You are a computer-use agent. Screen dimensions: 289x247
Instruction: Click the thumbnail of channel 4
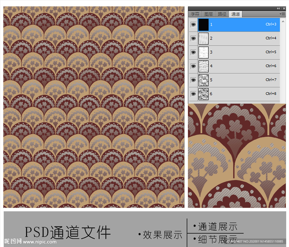coord(203,66)
